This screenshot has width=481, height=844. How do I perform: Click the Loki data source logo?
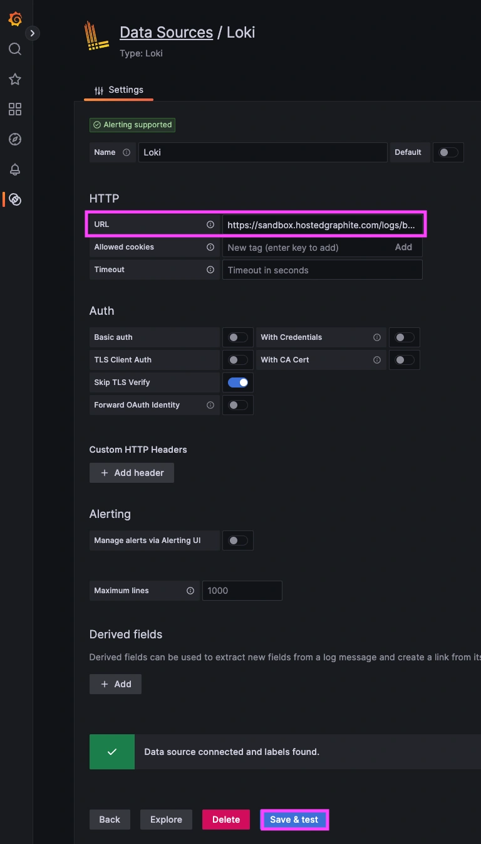(97, 37)
